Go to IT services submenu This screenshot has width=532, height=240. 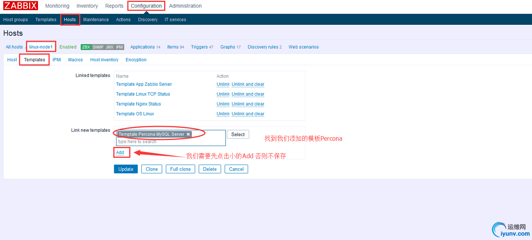(x=175, y=19)
